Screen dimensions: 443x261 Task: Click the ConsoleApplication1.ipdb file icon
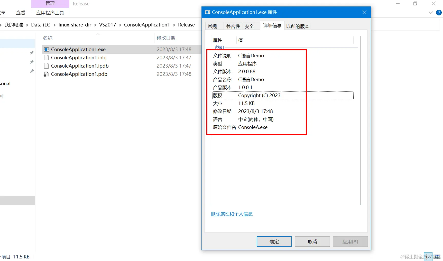click(x=46, y=66)
